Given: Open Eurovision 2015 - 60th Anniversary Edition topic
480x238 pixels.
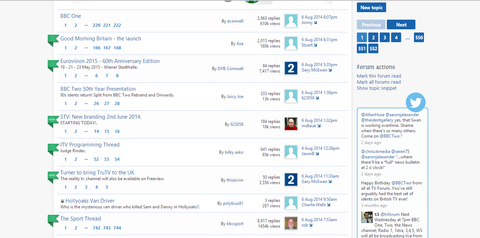Looking at the screenshot, I should pos(110,61).
